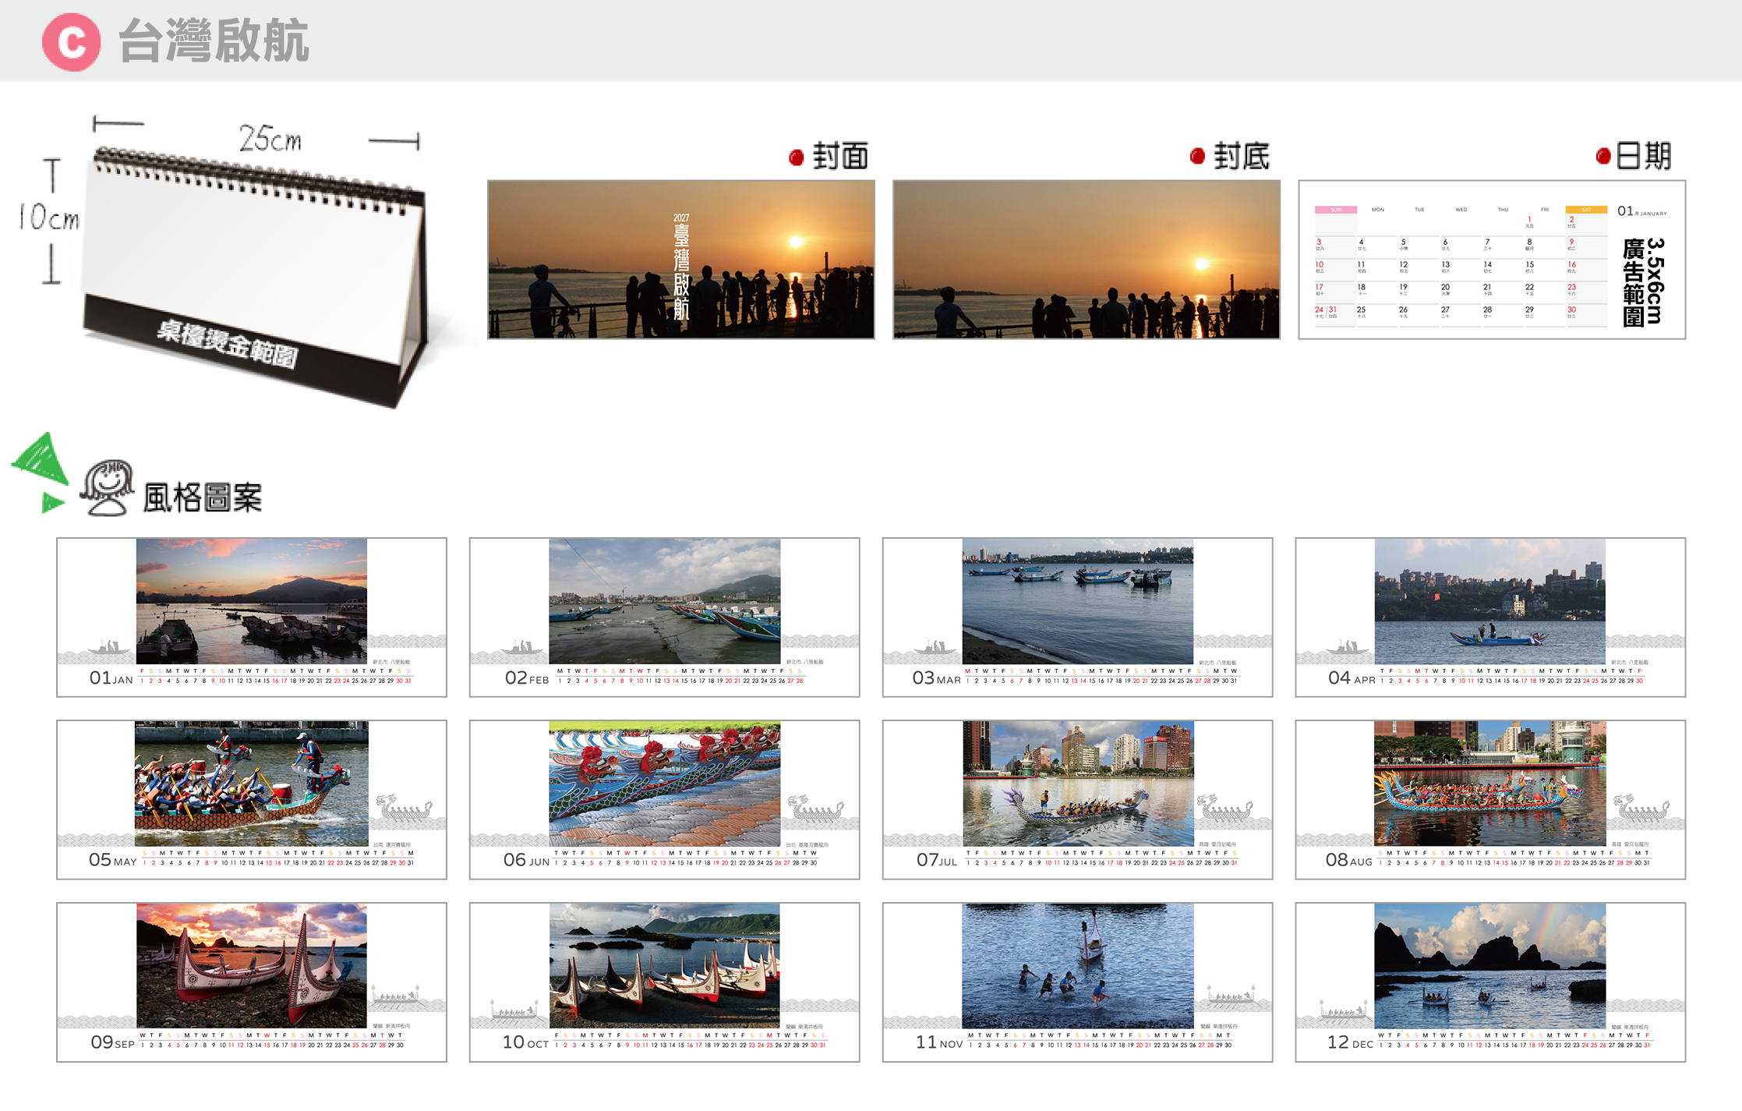Open the 02 FEB fishing boats page
This screenshot has height=1111, width=1742.
[665, 617]
